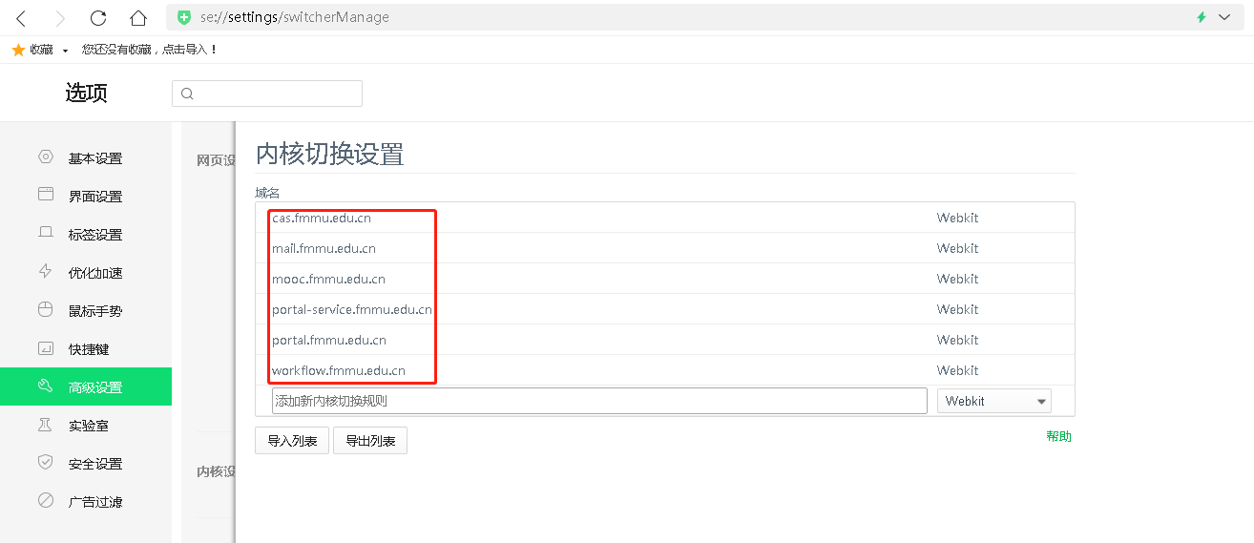Click the browser back arrow

(21, 17)
